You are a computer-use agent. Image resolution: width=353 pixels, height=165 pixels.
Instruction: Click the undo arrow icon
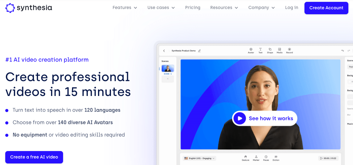click(x=342, y=51)
